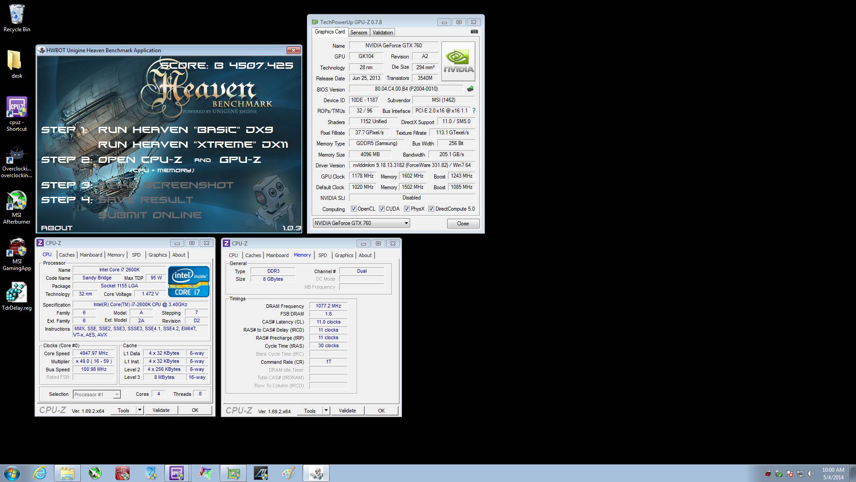This screenshot has width=856, height=482.
Task: Open the desk folder on desktop
Action: (16, 64)
